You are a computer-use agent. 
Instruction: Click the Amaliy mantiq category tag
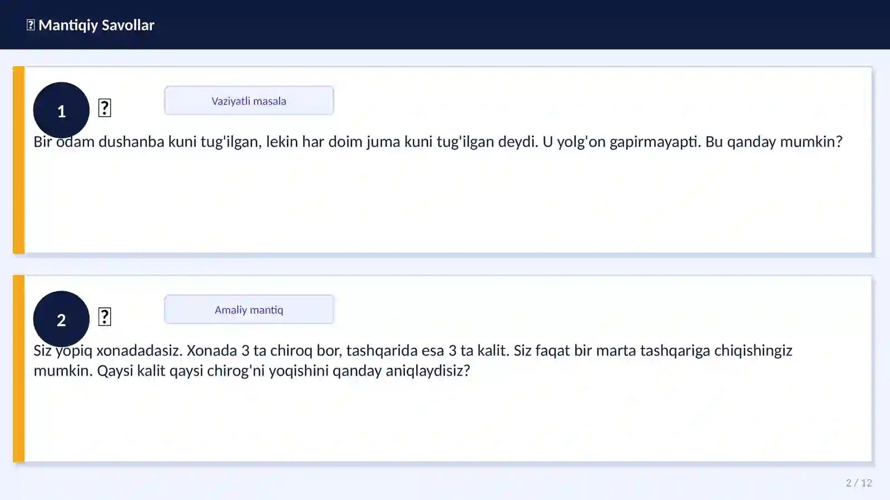pyautogui.click(x=249, y=309)
